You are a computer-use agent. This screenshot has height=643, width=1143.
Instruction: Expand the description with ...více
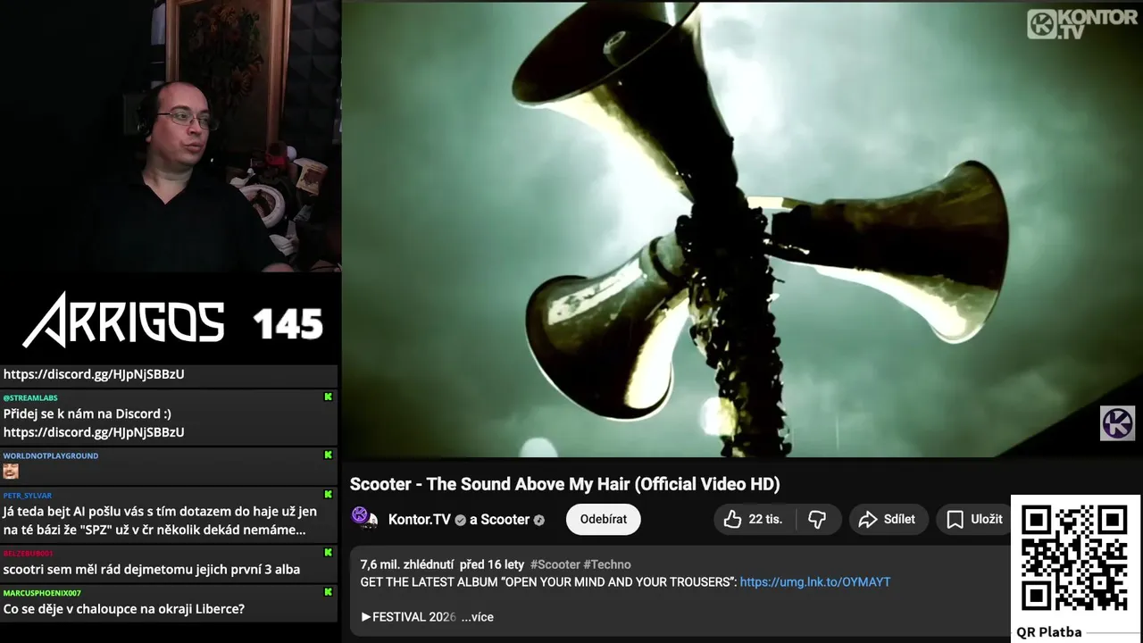478,617
